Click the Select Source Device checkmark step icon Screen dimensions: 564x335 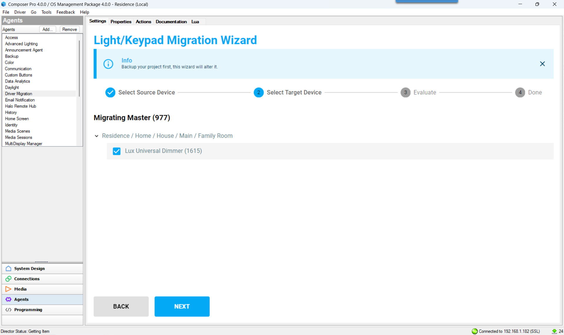(x=110, y=93)
